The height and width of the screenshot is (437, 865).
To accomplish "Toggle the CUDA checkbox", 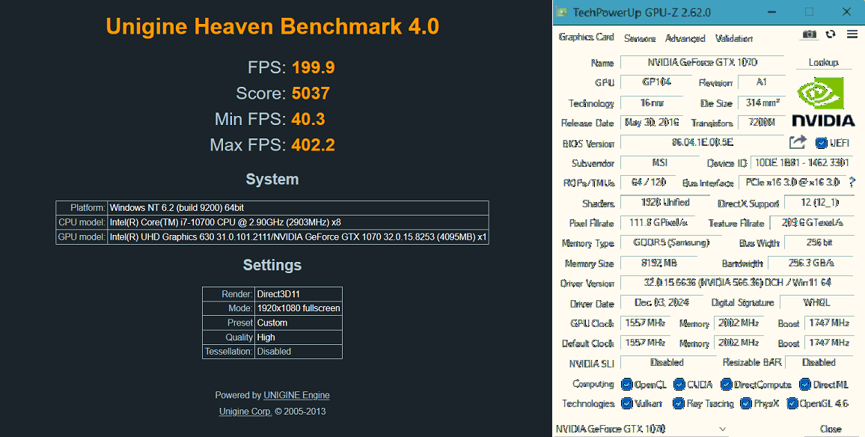I will (x=679, y=384).
